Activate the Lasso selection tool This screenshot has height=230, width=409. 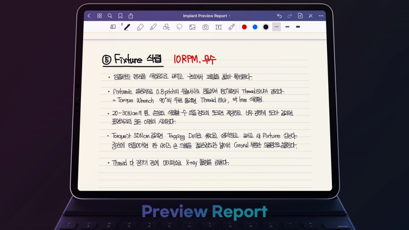point(180,27)
